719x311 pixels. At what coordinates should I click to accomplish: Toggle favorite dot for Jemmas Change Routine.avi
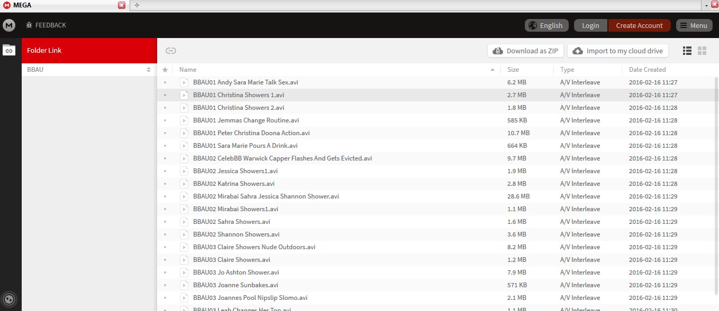(x=165, y=120)
